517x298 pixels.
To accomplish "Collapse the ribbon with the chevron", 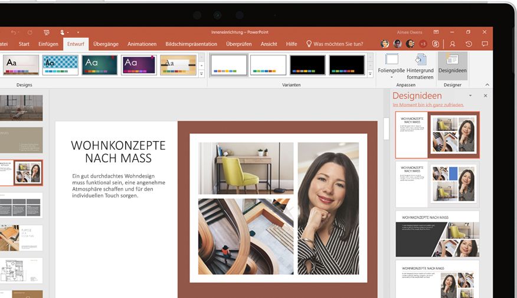I will [x=487, y=85].
